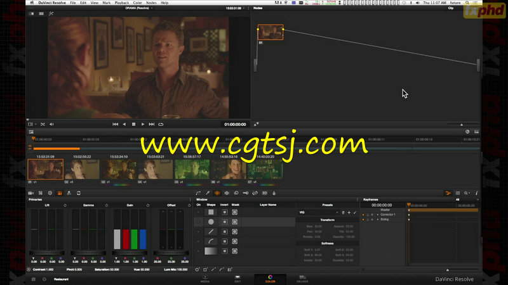Add a new gradient window

point(230,269)
